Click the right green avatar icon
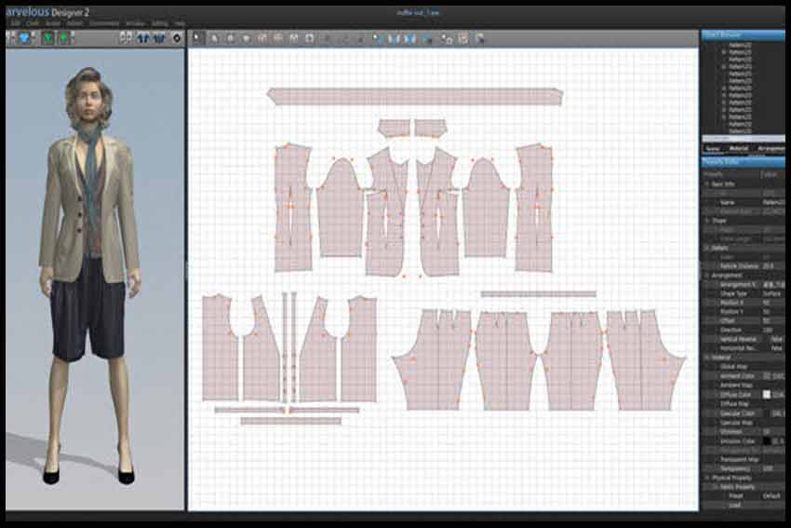The width and height of the screenshot is (791, 528). coord(63,38)
